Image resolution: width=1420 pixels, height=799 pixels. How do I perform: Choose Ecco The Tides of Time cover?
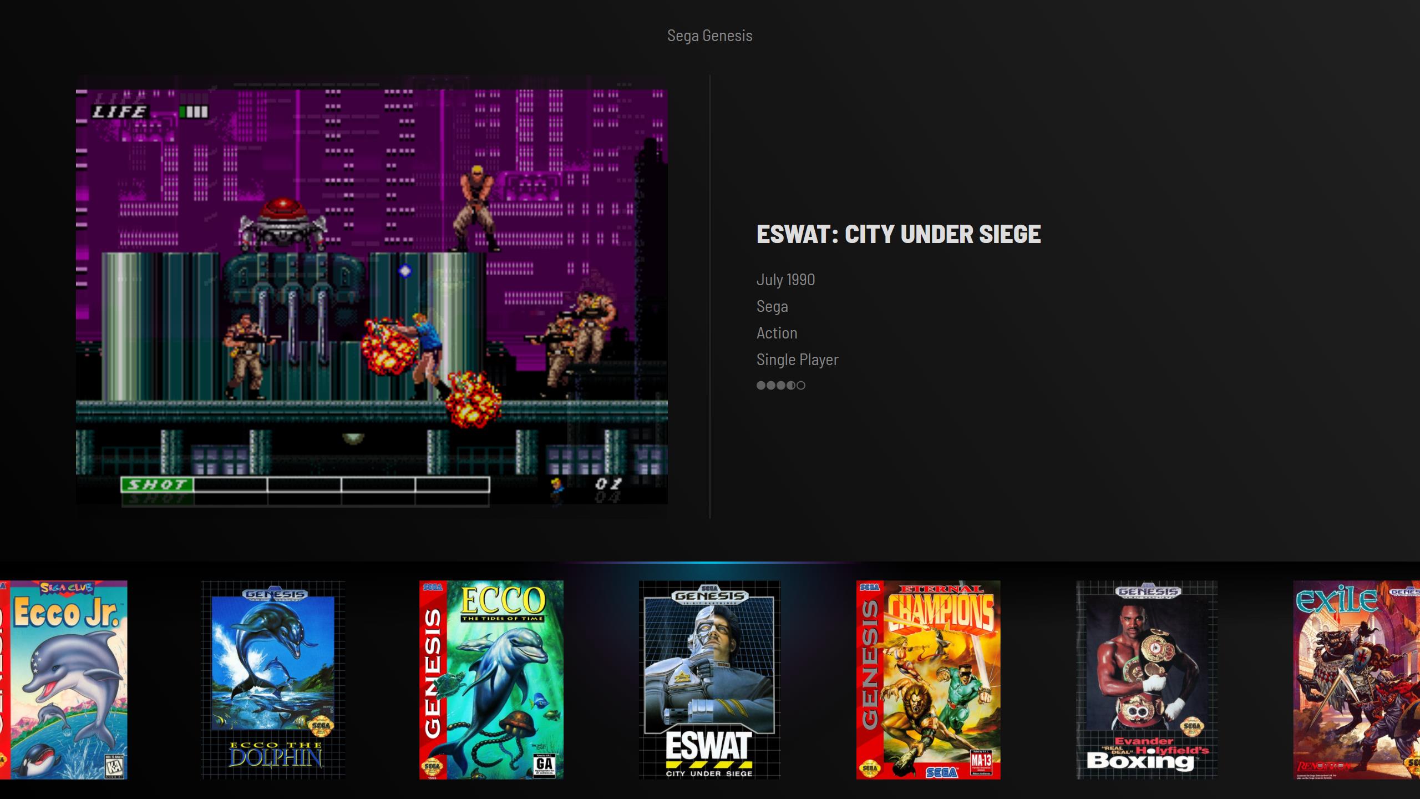point(491,680)
